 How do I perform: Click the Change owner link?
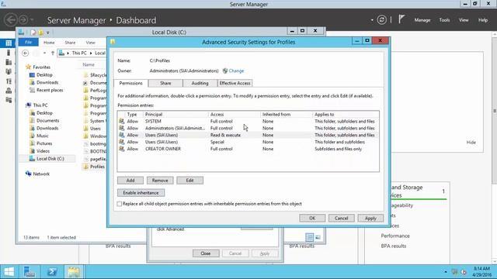tap(236, 71)
